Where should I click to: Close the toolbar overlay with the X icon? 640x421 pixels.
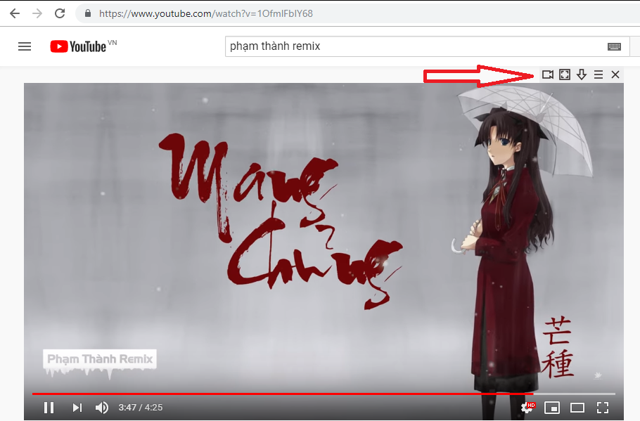point(615,75)
